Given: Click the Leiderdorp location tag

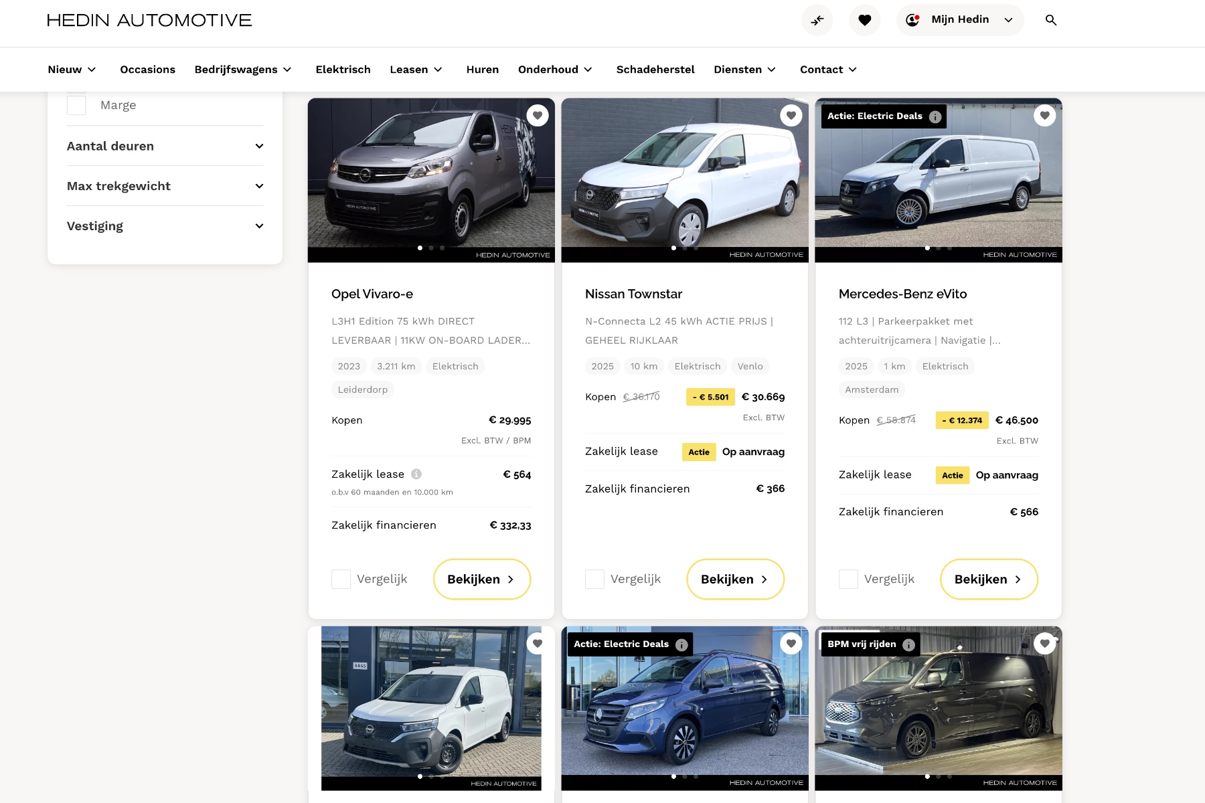Looking at the screenshot, I should pyautogui.click(x=363, y=389).
